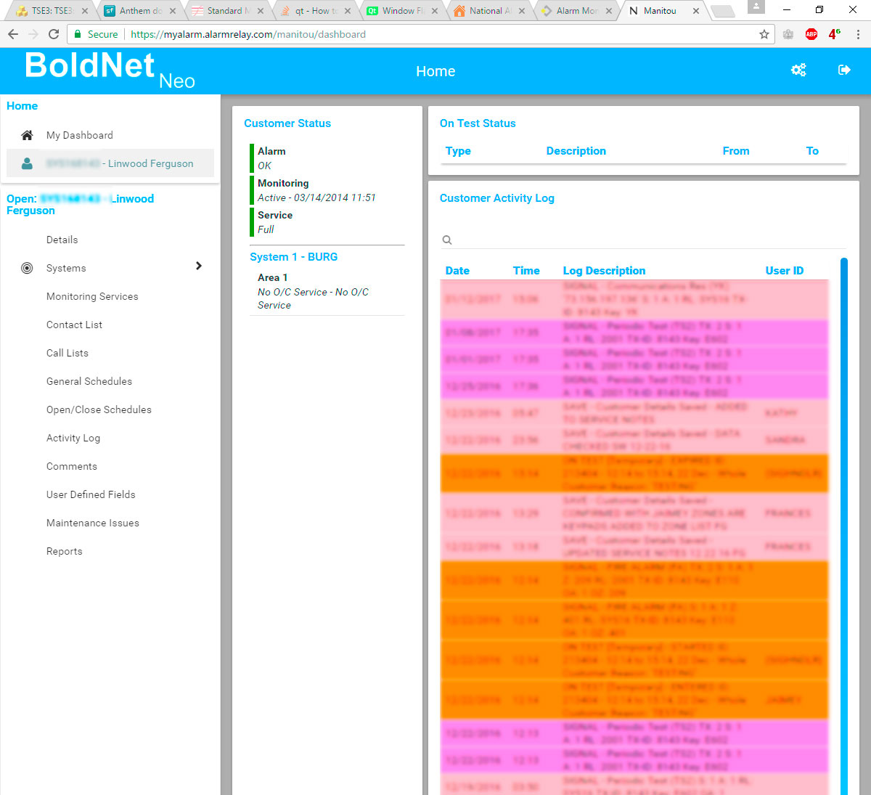Image resolution: width=871 pixels, height=795 pixels.
Task: Sort by Log Description column header
Action: pos(604,271)
